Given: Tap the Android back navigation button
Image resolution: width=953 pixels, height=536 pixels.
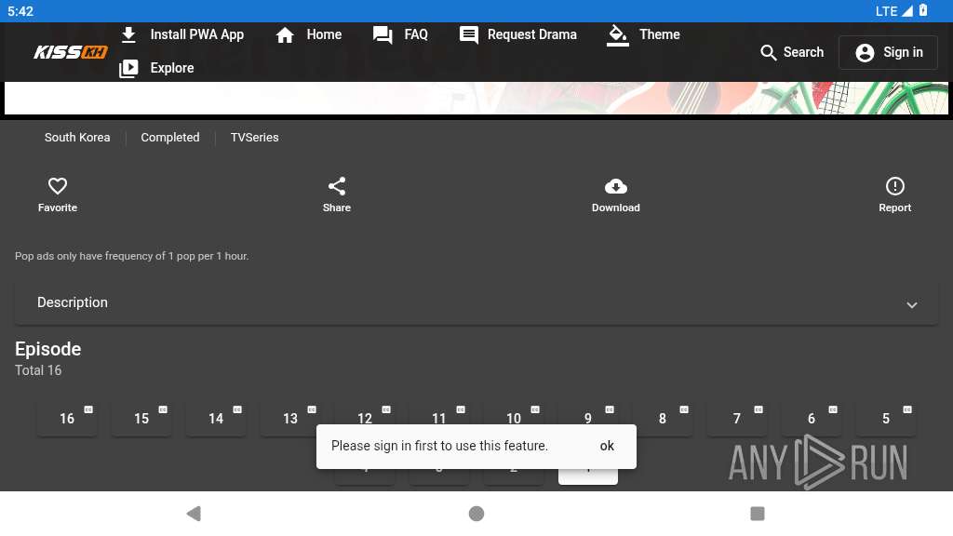Looking at the screenshot, I should [x=194, y=514].
